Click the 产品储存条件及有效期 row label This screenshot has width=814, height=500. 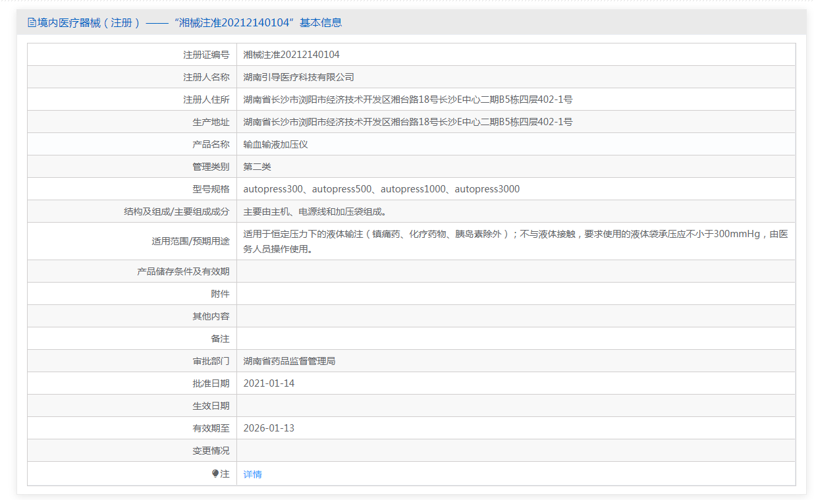coord(183,271)
